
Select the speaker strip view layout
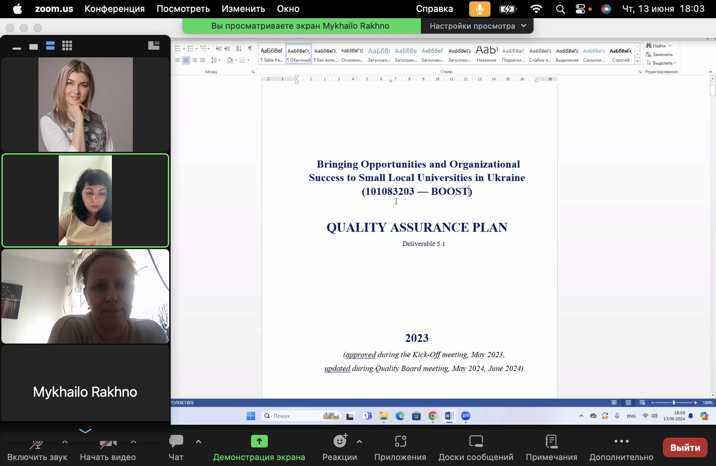(50, 46)
